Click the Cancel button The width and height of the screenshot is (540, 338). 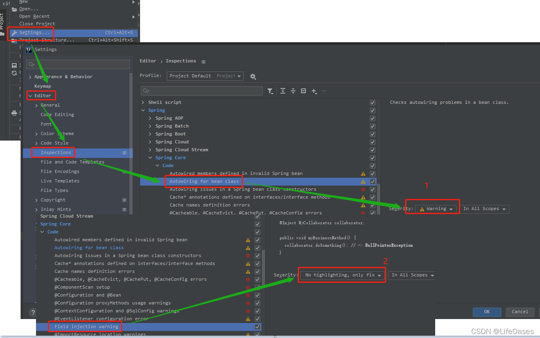click(x=520, y=312)
